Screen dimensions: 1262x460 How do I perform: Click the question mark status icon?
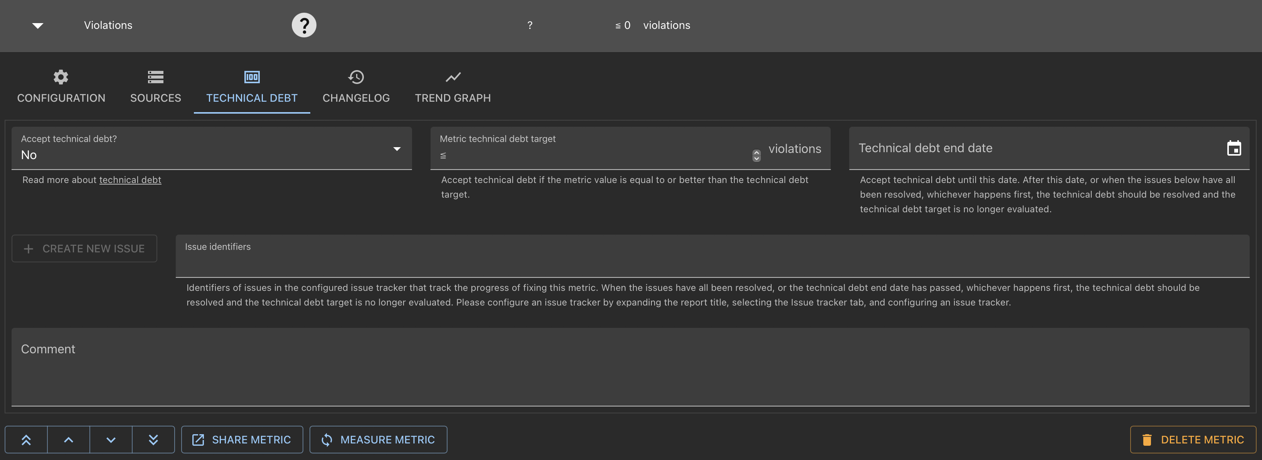click(304, 25)
